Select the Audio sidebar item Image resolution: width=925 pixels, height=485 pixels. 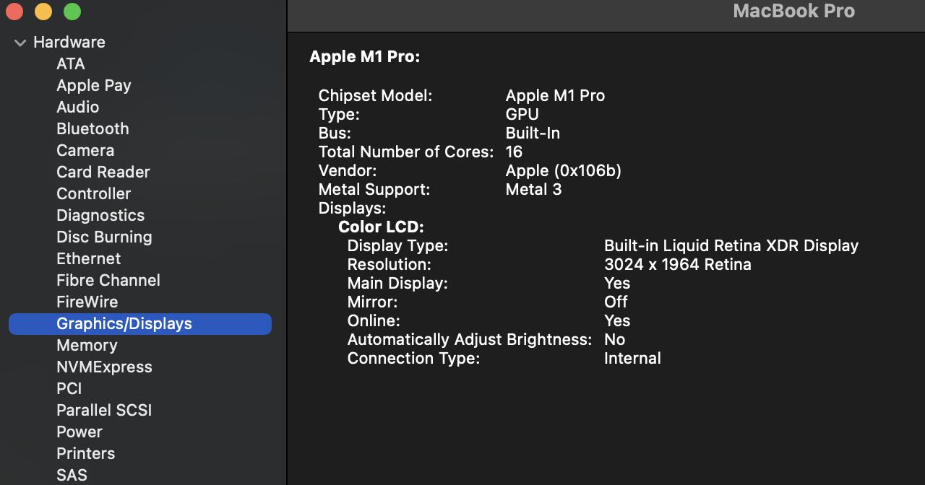click(77, 108)
